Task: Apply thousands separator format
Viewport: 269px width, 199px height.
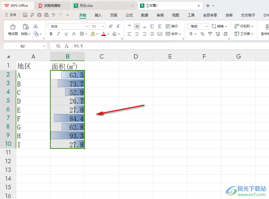Action: pyautogui.click(x=210, y=34)
